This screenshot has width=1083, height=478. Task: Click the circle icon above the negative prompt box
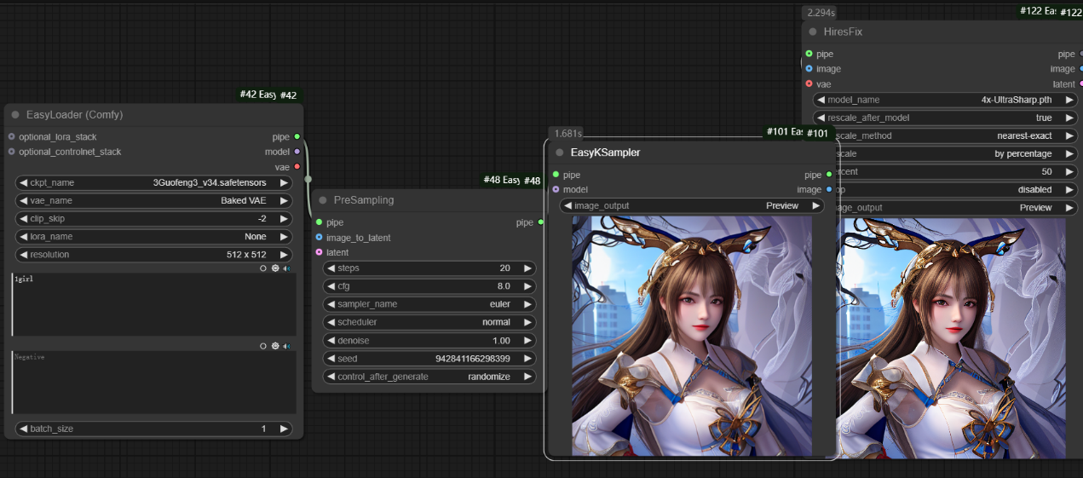(263, 346)
